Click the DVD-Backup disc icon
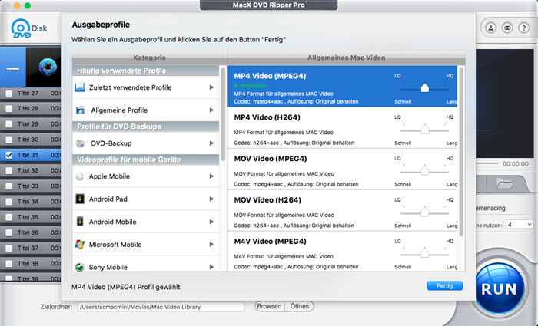 pyautogui.click(x=80, y=143)
